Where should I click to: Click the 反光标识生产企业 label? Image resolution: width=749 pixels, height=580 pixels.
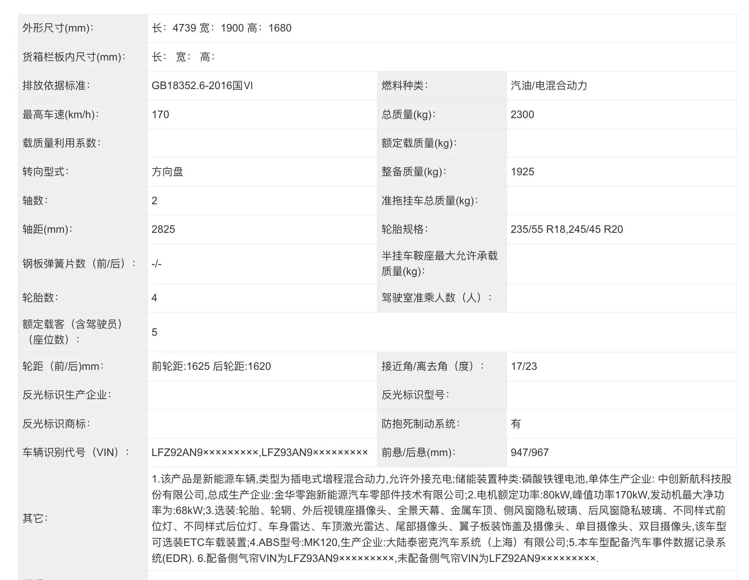click(67, 395)
